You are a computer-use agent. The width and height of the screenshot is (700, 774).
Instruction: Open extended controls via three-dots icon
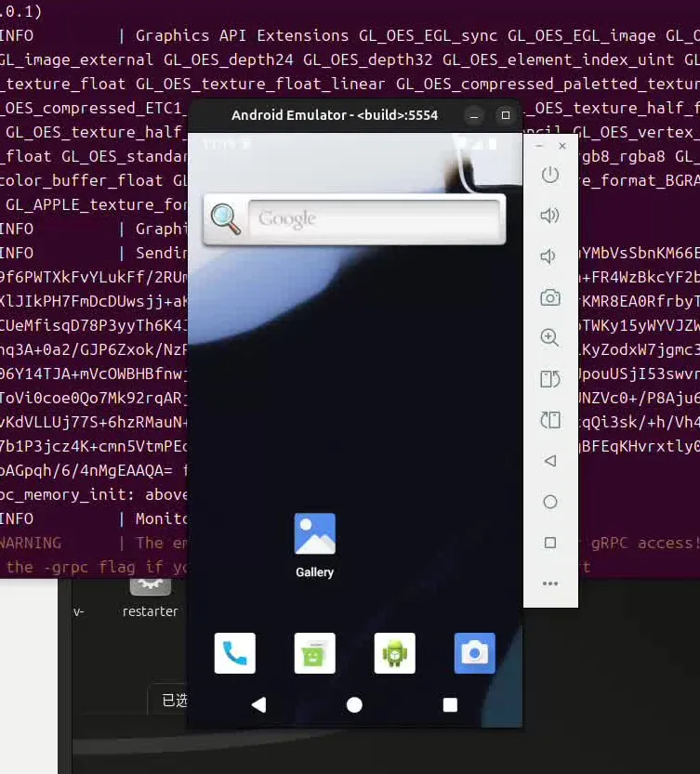click(549, 584)
